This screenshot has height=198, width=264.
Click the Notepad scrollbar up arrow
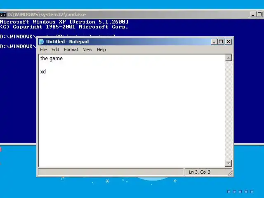(x=228, y=58)
